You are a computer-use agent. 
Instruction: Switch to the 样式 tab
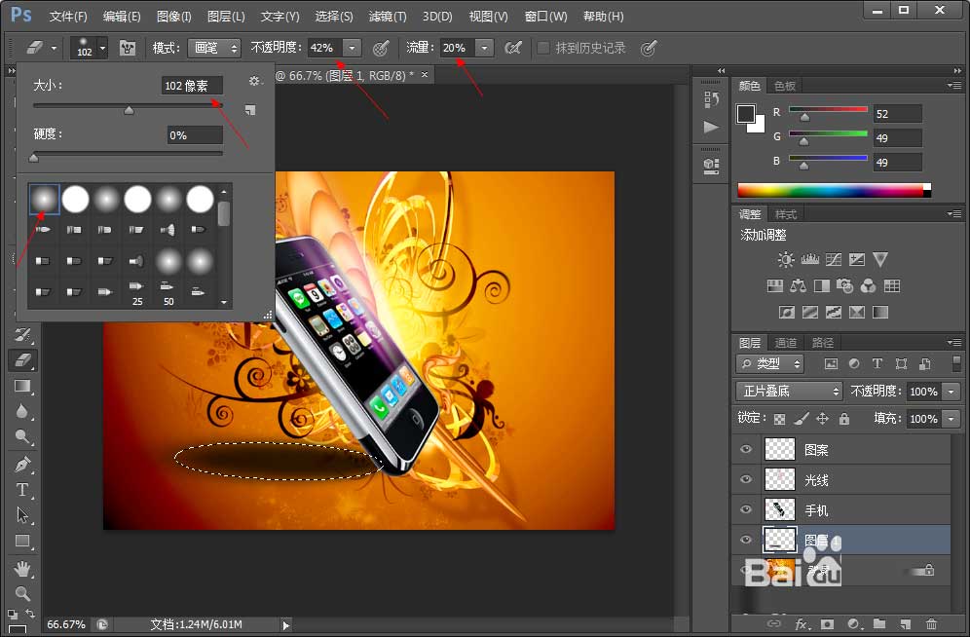pos(786,214)
